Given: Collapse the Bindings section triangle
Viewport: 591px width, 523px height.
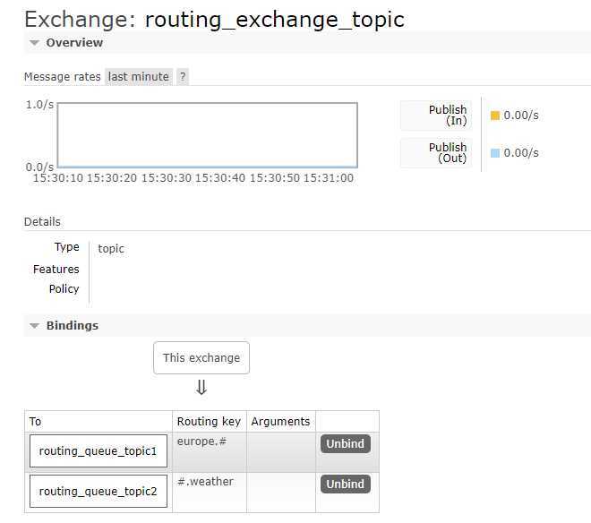Looking at the screenshot, I should (x=34, y=326).
